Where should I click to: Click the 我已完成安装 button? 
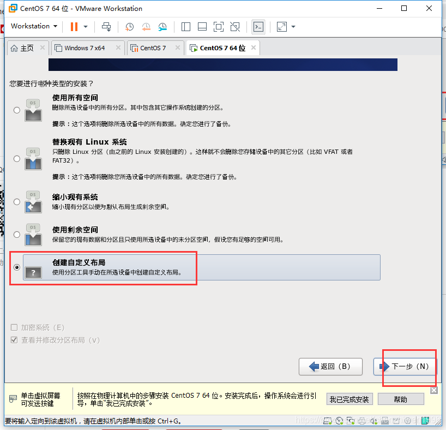(x=349, y=399)
